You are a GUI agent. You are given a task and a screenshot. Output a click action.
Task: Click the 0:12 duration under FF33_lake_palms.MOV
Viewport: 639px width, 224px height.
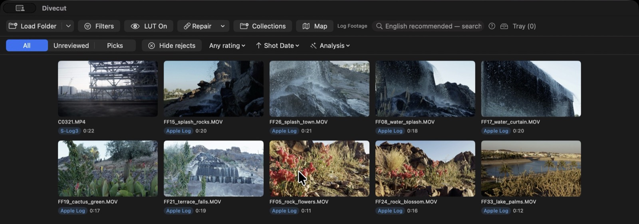tap(518, 210)
